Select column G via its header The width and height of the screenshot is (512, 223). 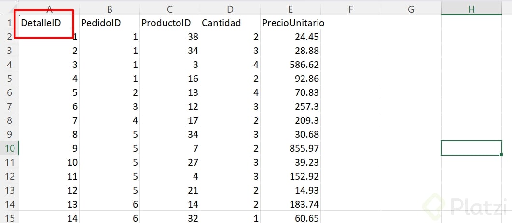(x=411, y=9)
